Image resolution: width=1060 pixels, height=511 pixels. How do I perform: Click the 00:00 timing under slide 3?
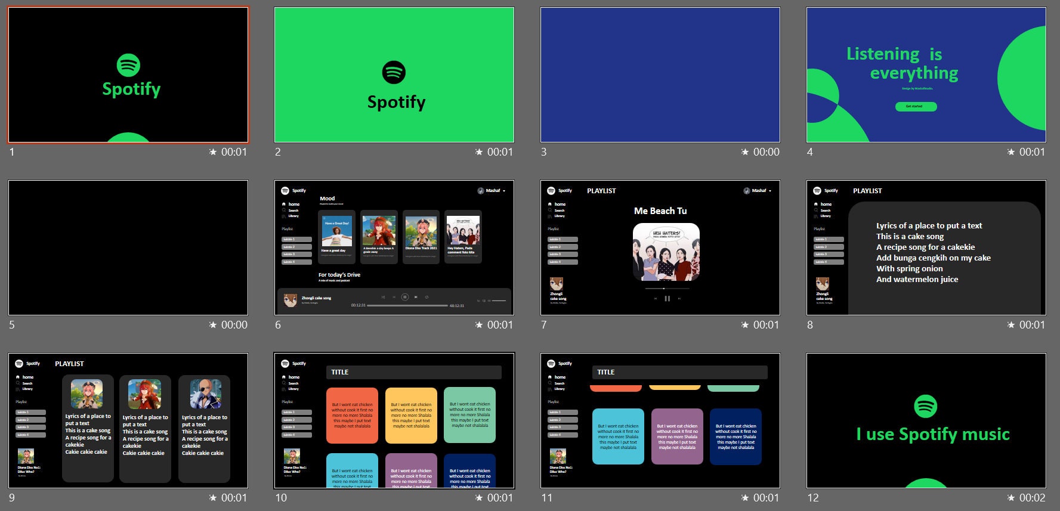767,152
